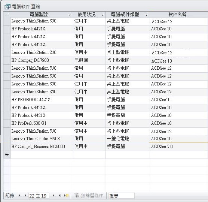Click the 搜尋 search box
208x202 pixels.
click(x=121, y=196)
